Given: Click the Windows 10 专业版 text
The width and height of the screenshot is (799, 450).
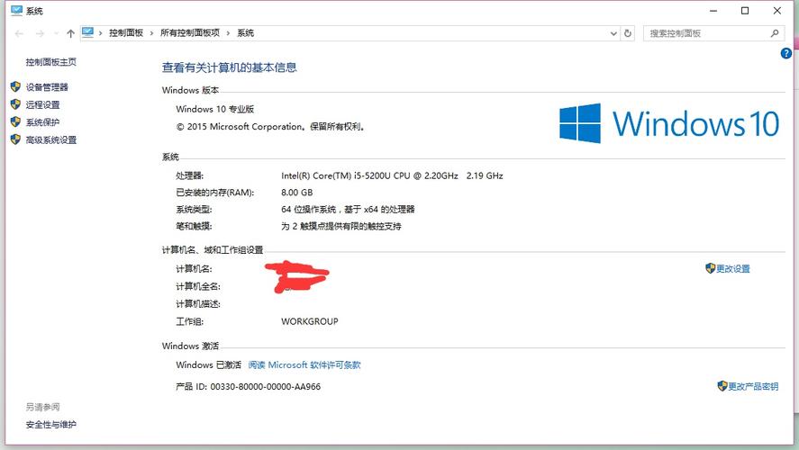Looking at the screenshot, I should point(214,109).
